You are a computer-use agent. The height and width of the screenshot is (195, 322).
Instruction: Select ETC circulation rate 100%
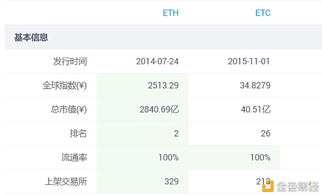tap(260, 157)
